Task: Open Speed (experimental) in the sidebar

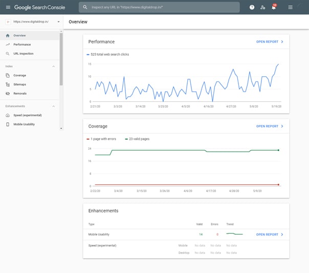Action: 30,115
